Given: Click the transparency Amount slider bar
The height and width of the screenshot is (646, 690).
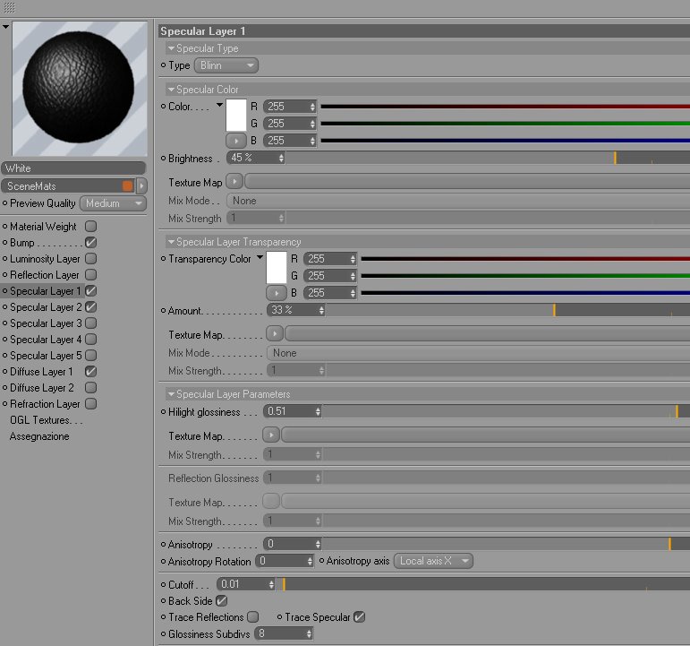Looking at the screenshot, I should (507, 310).
